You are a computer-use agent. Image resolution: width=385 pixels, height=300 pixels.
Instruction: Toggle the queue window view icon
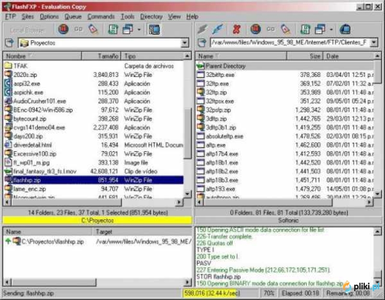coord(154,29)
